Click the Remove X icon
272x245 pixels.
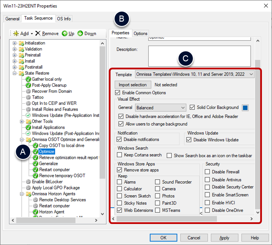click(x=38, y=33)
